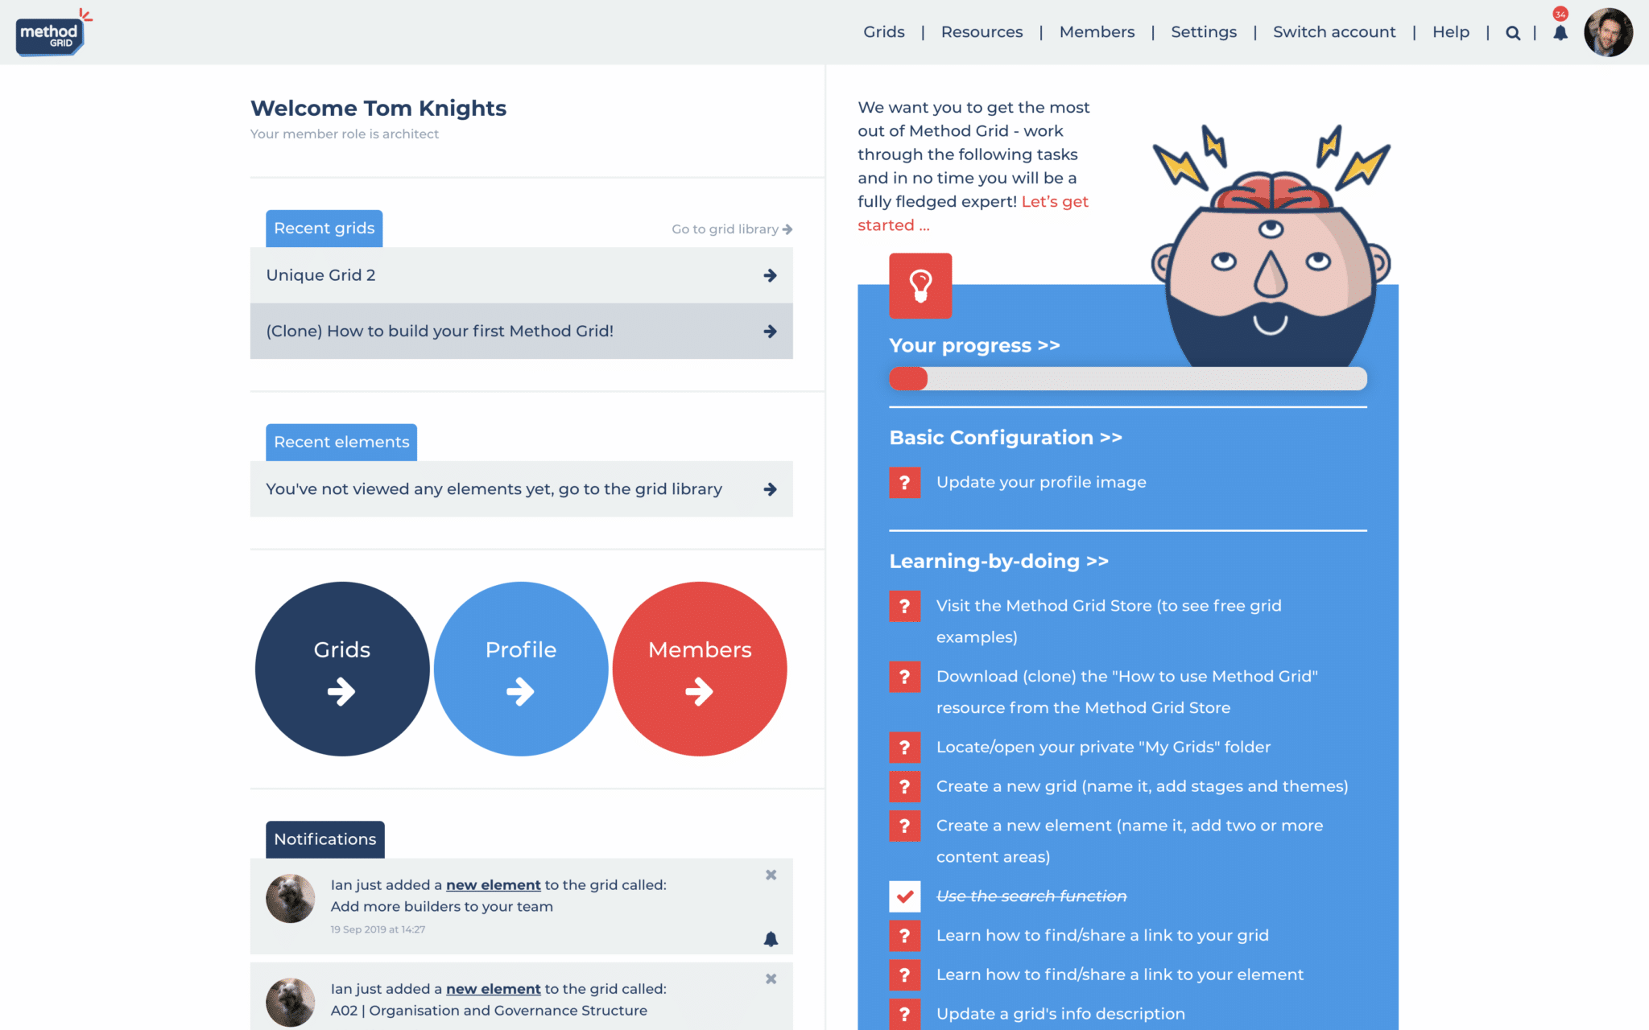Screen dimensions: 1649x1030
Task: Open new element link in A02 notification
Action: pos(493,989)
